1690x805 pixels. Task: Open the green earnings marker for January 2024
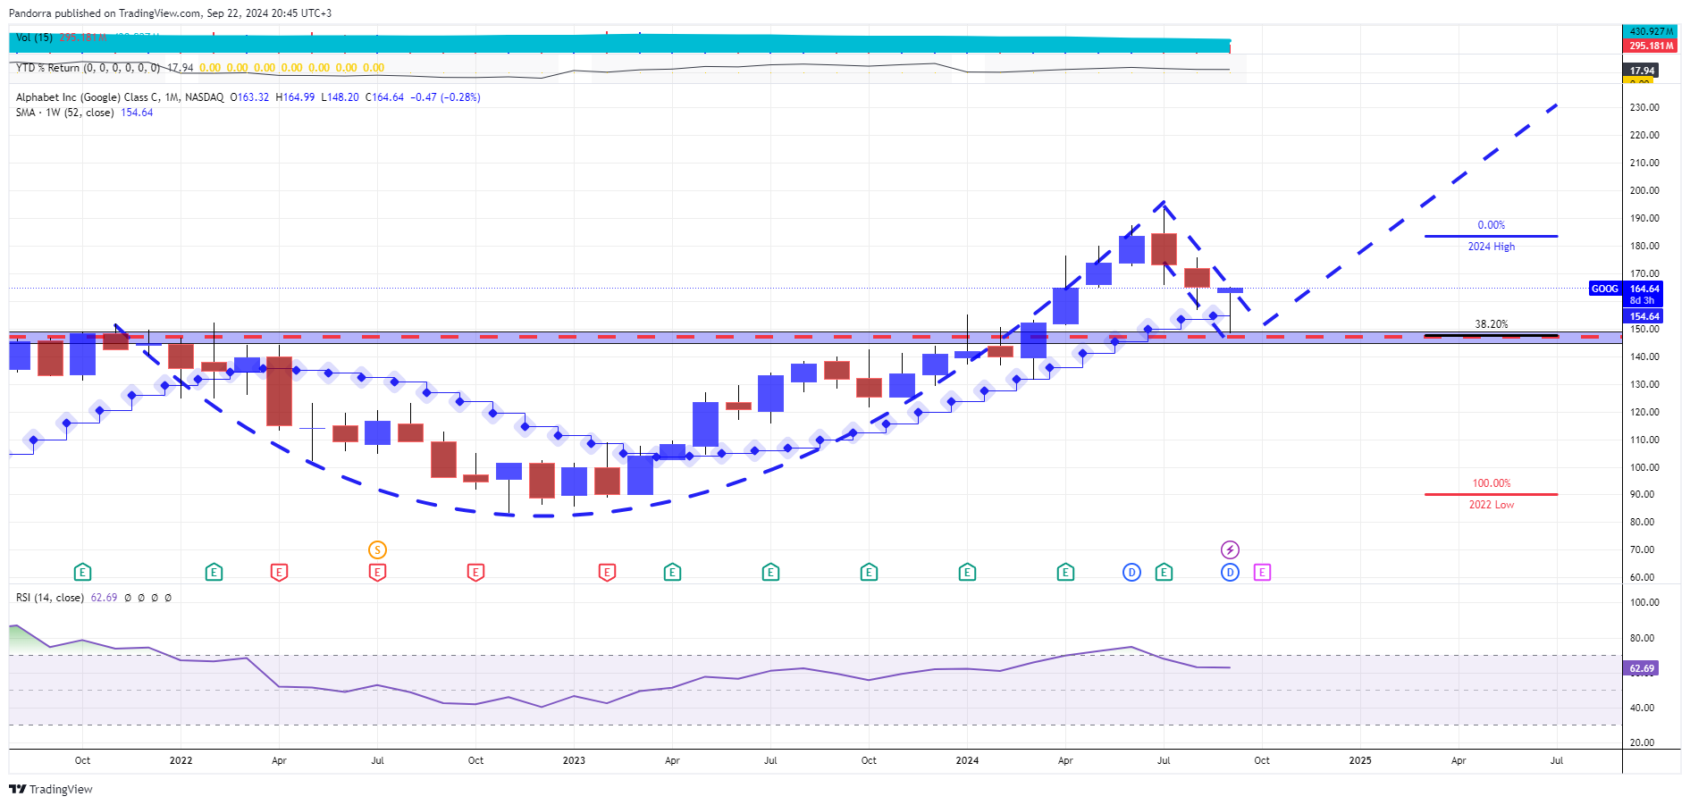[967, 572]
